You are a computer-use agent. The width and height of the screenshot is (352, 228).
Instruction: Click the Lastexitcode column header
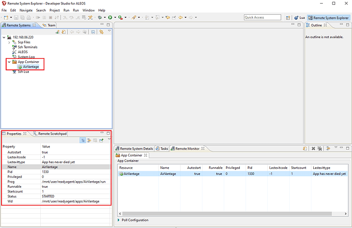tap(278, 168)
